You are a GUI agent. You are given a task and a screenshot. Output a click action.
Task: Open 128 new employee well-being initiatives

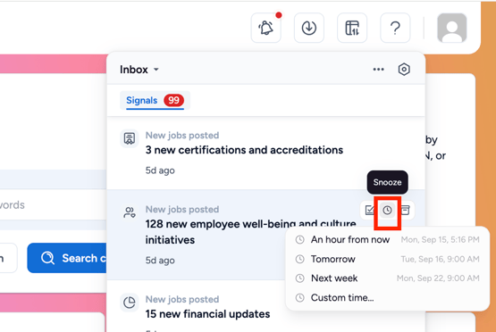(250, 232)
